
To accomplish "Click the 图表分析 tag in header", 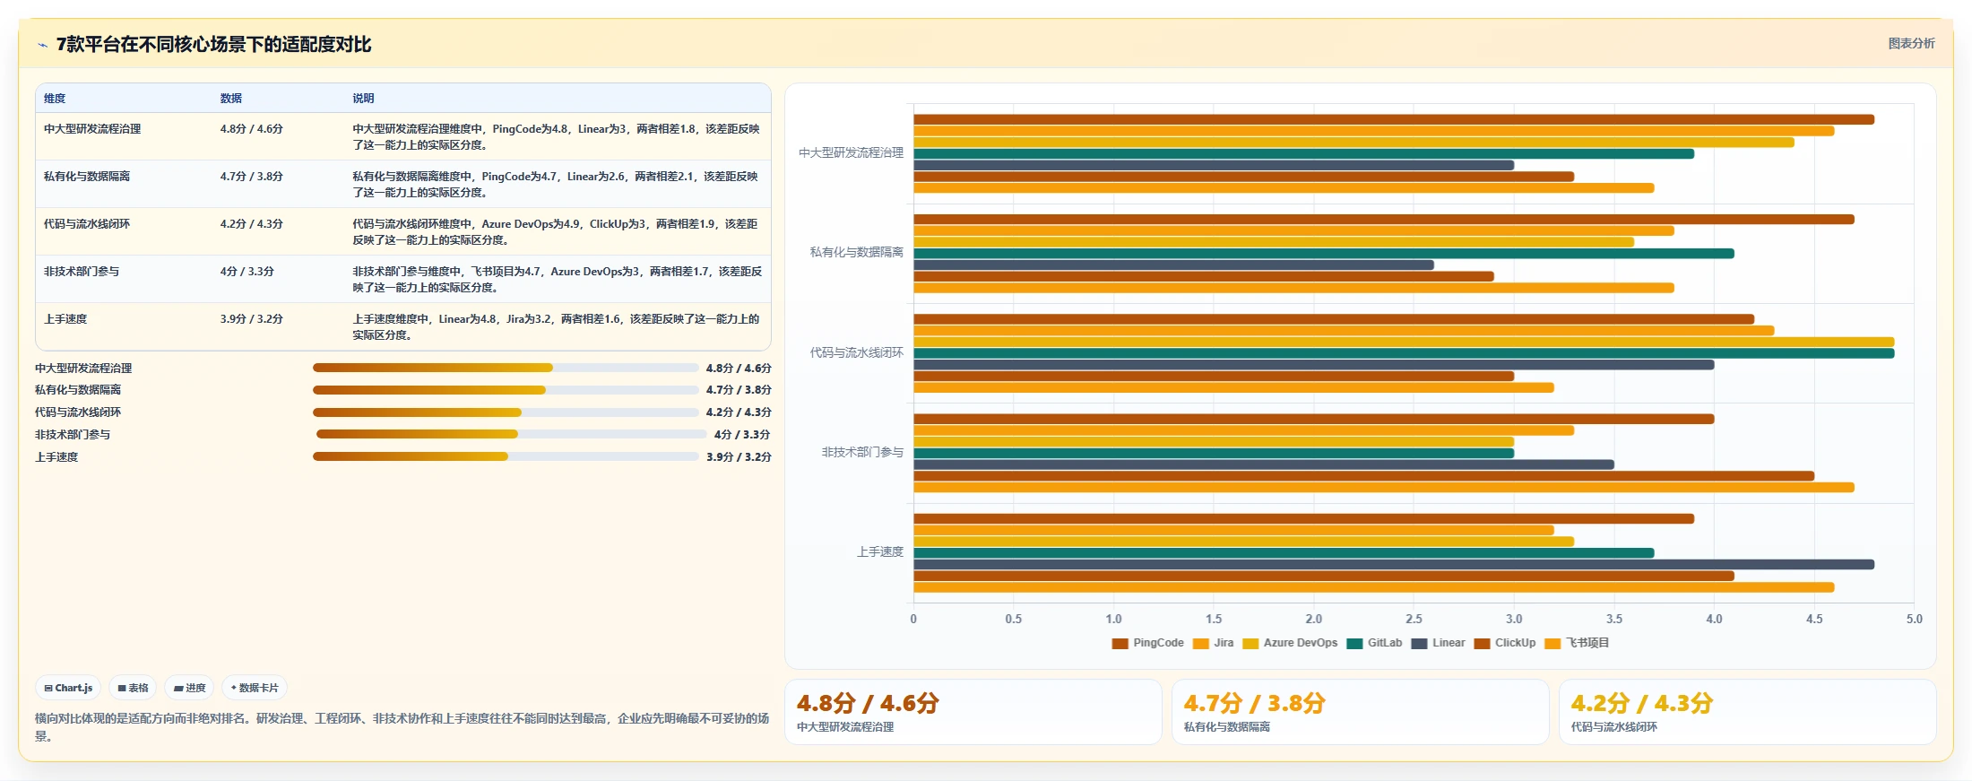I will click(x=1911, y=43).
